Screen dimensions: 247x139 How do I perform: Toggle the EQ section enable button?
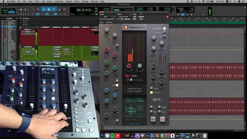coord(117,85)
